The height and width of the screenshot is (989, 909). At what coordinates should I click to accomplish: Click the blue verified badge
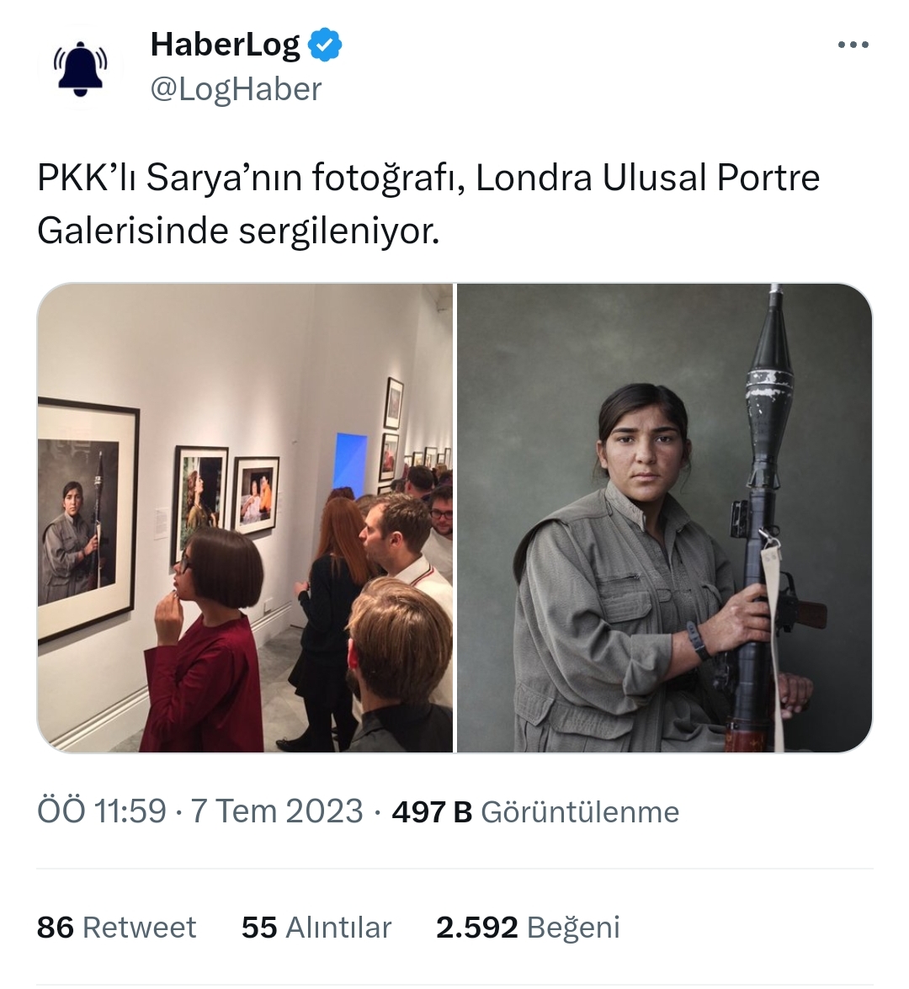325,45
